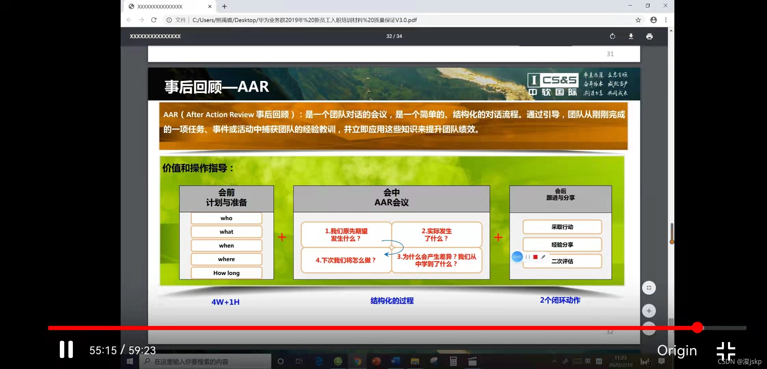Pause the screen recorder overlay

528,257
